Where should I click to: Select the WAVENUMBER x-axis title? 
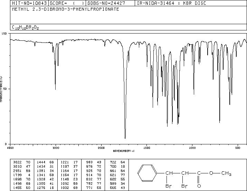[124, 151]
